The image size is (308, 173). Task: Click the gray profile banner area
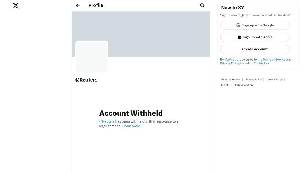pos(154,31)
